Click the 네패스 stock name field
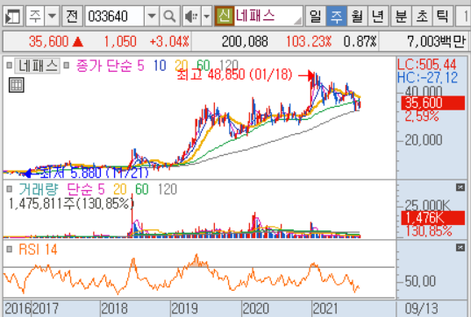 pos(268,16)
